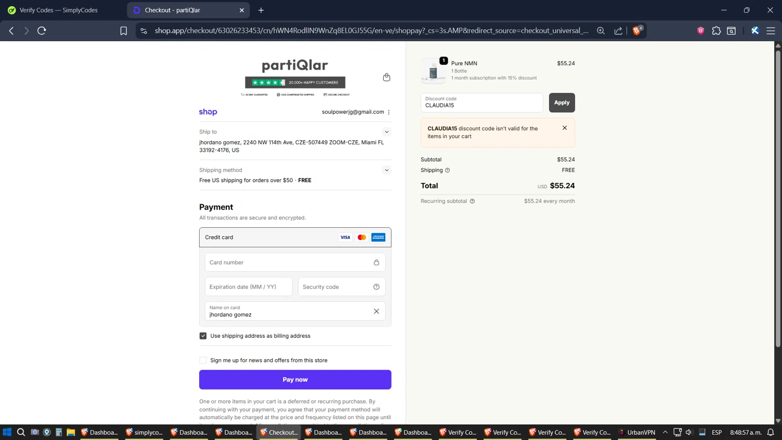Screen dimensions: 782x440
Task: Open the notifications center
Action: [x=771, y=432]
